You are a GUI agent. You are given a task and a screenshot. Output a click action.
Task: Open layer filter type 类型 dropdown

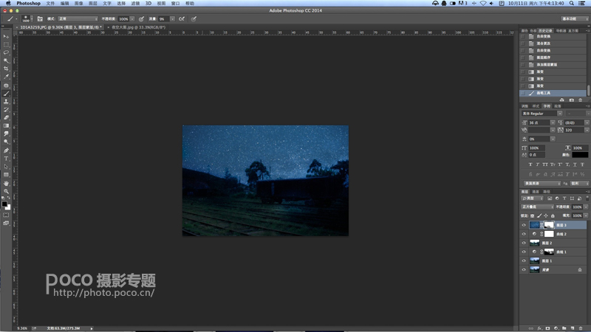[533, 198]
